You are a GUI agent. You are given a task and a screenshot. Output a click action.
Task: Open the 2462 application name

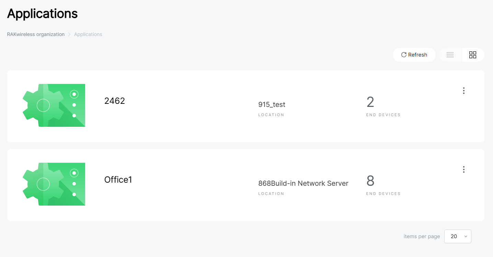tap(115, 101)
